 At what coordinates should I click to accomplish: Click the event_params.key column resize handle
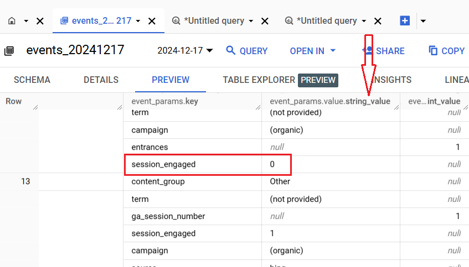[x=258, y=107]
